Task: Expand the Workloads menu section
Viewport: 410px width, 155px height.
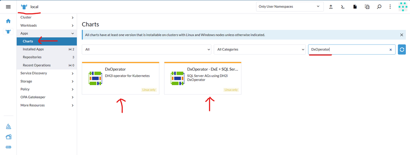Action: pos(47,25)
